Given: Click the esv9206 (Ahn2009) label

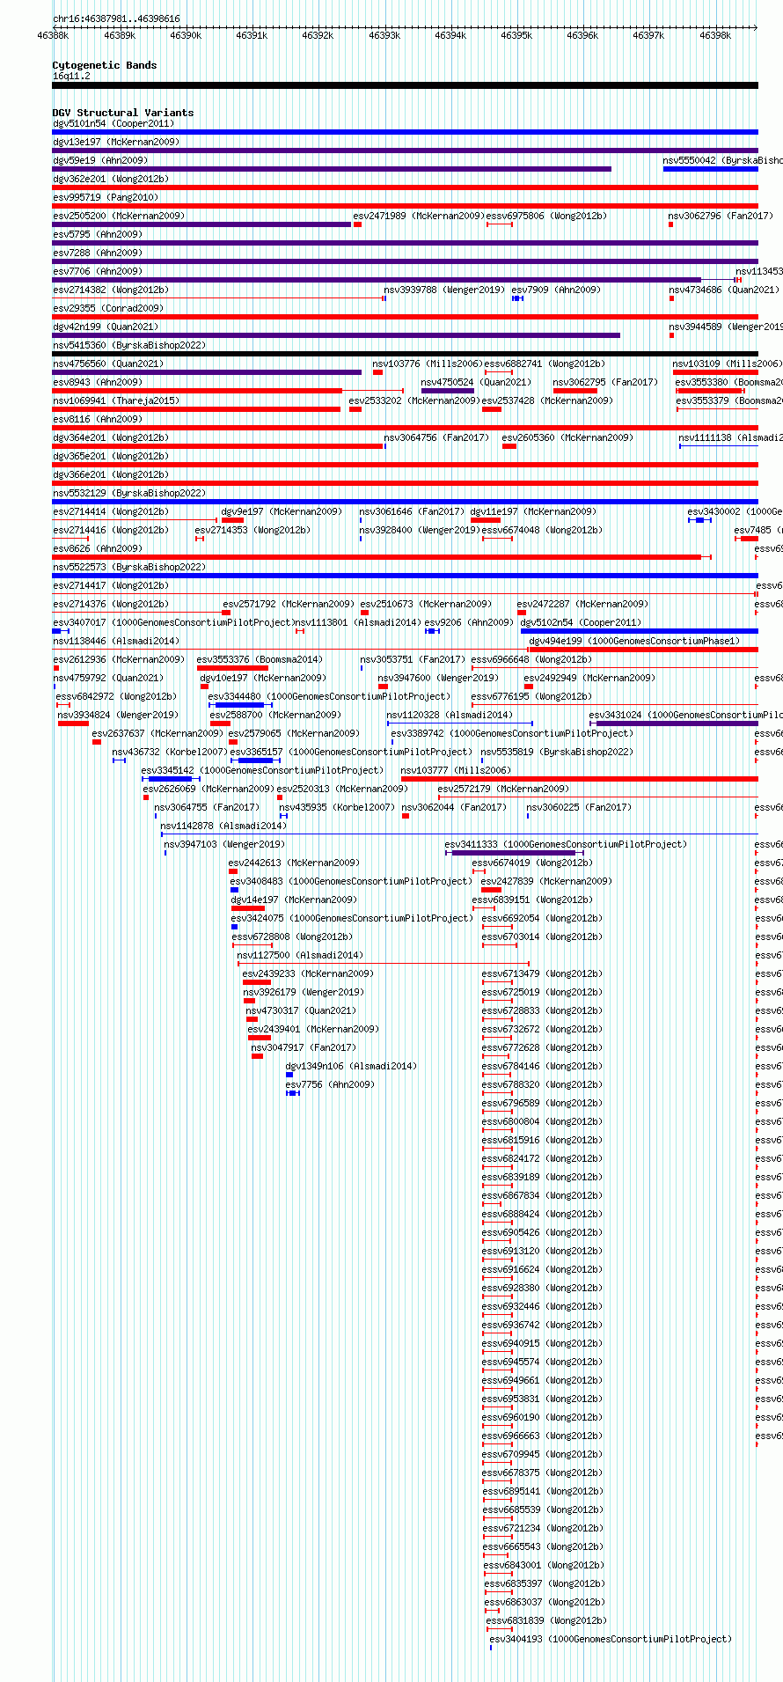Looking at the screenshot, I should [470, 622].
